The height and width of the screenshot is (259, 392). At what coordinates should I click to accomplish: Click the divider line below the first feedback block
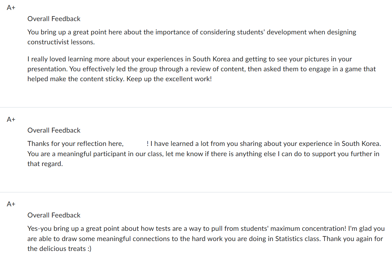point(196,107)
